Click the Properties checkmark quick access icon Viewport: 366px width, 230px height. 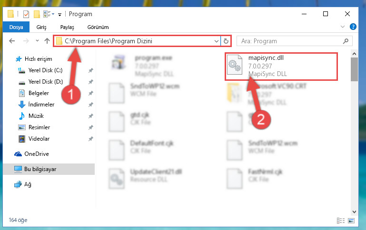click(26, 14)
